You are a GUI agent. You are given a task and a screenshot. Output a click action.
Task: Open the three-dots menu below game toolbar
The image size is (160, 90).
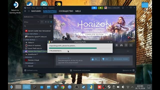(x=128, y=51)
